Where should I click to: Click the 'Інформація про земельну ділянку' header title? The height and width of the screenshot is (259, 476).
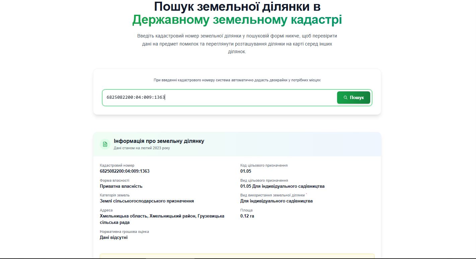159,141
